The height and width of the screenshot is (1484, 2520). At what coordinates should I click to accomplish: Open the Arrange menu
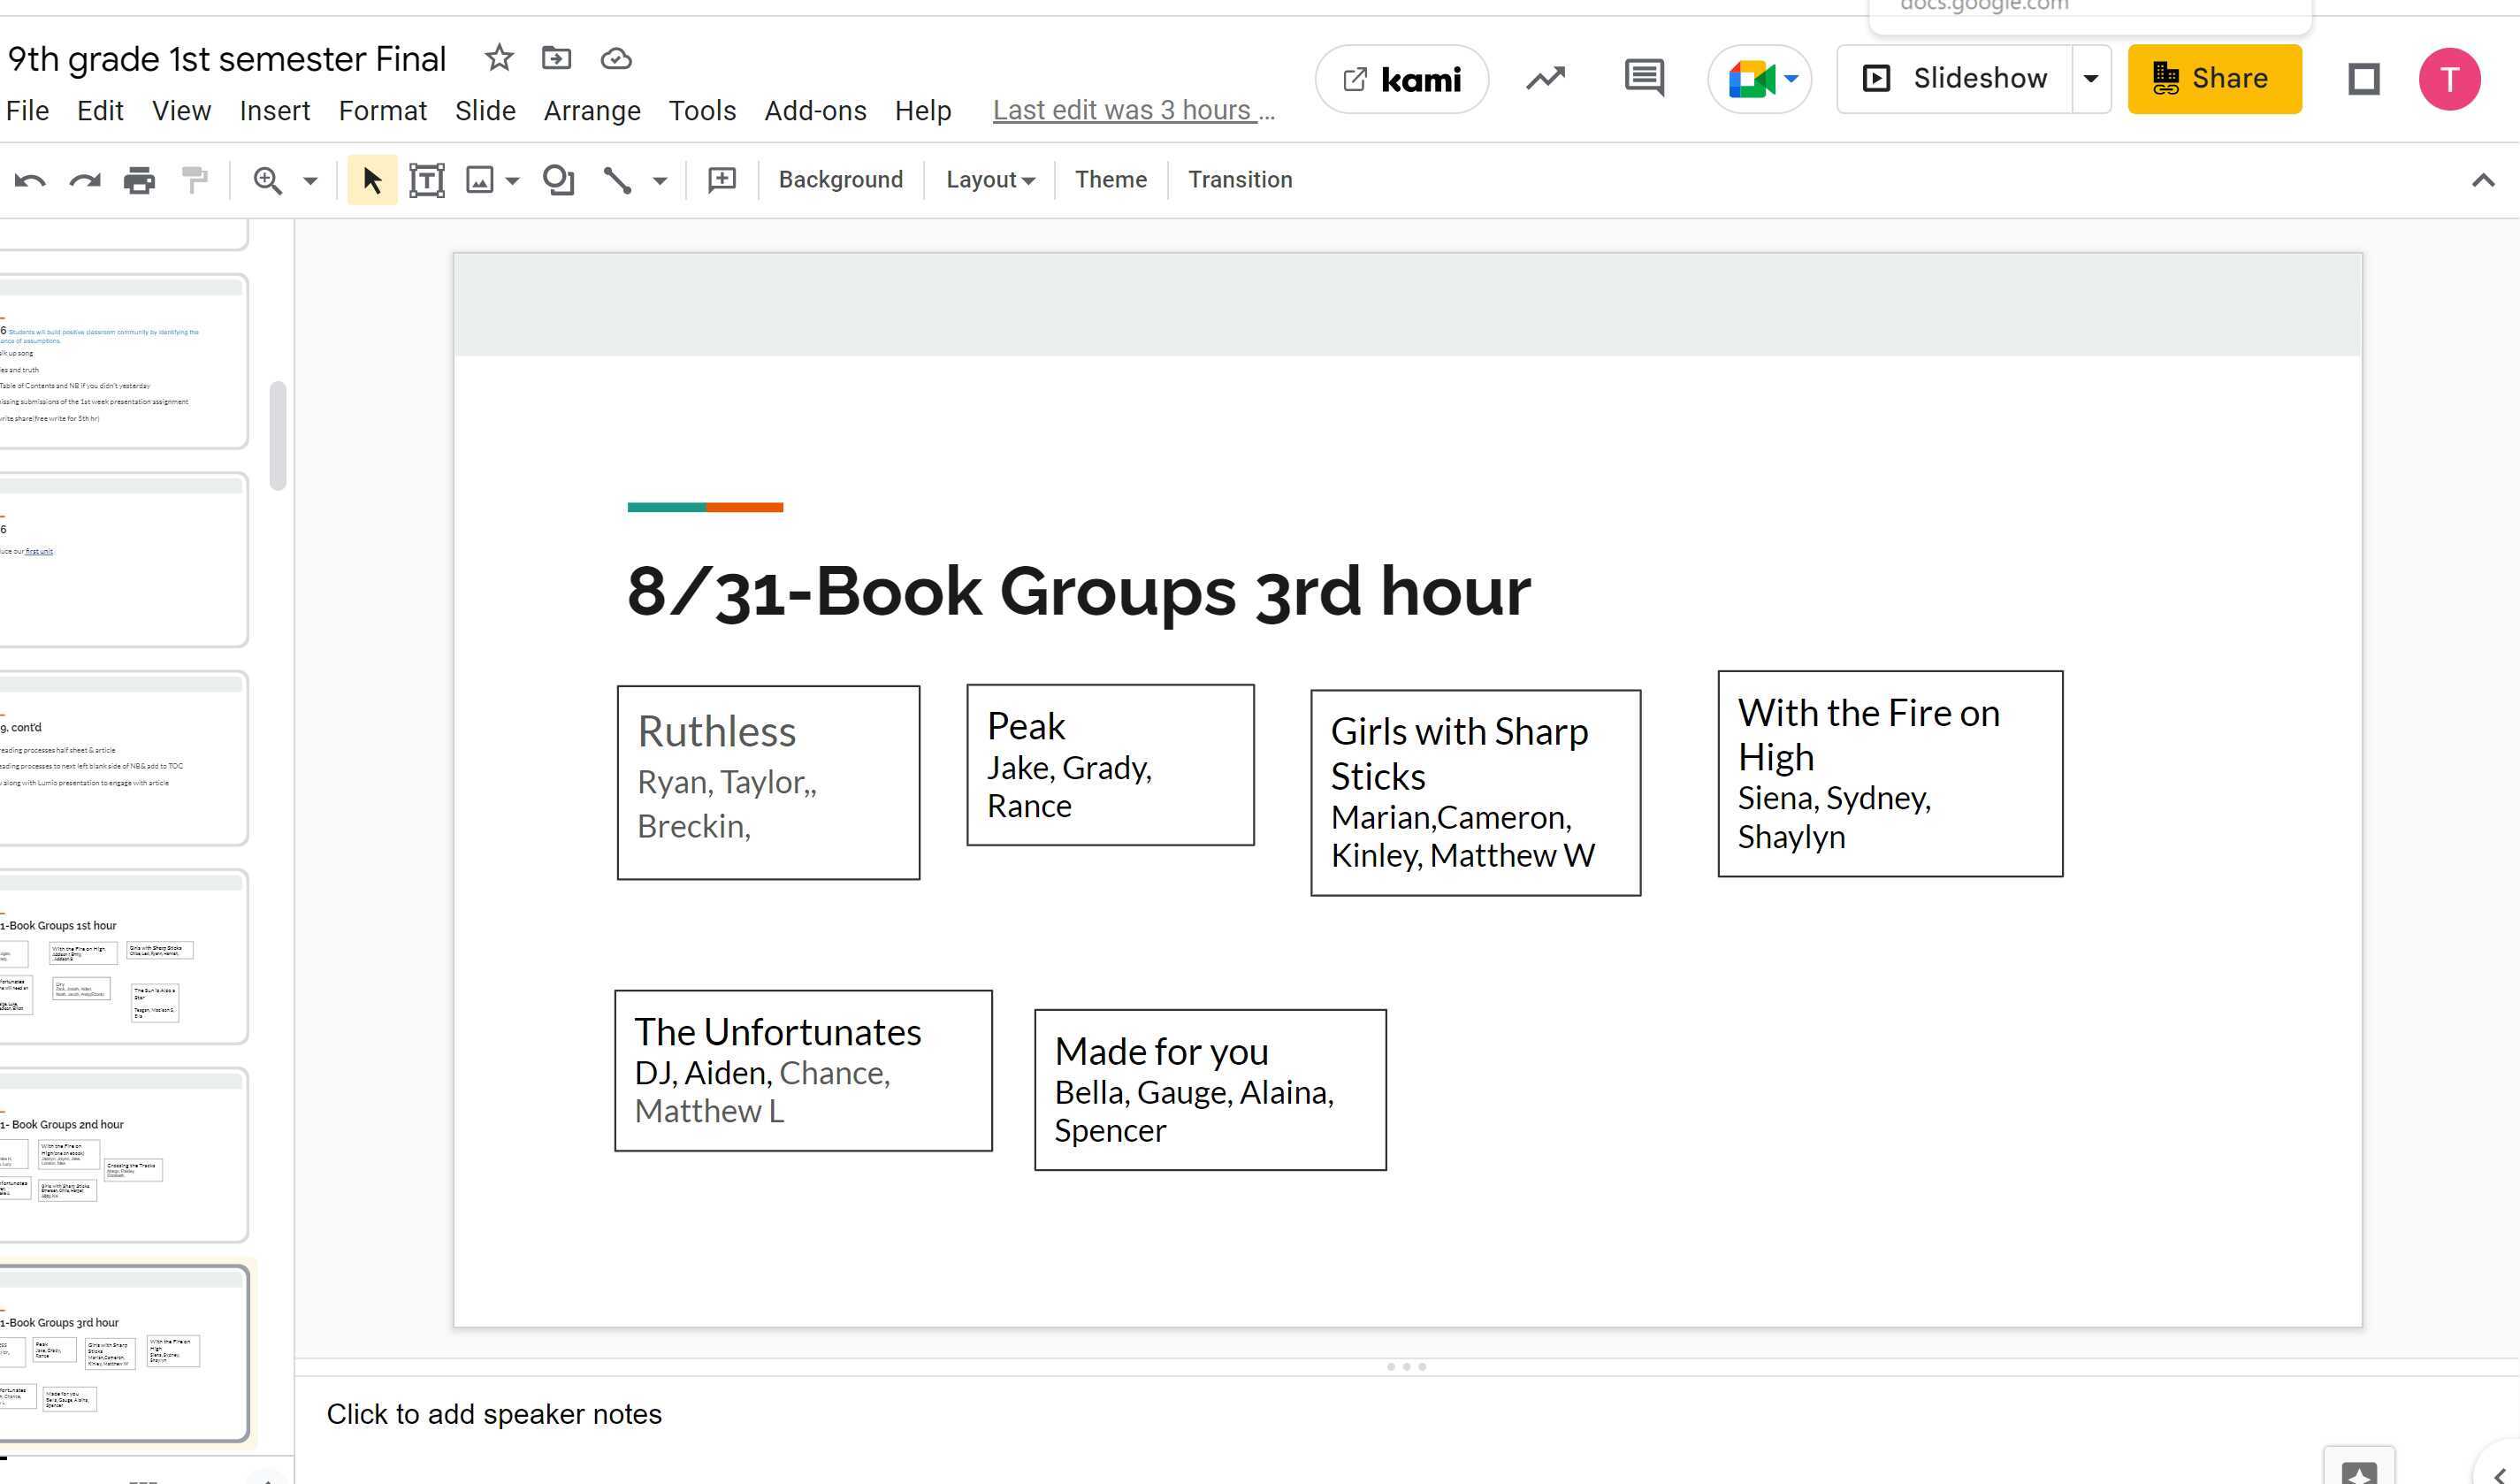tap(592, 111)
